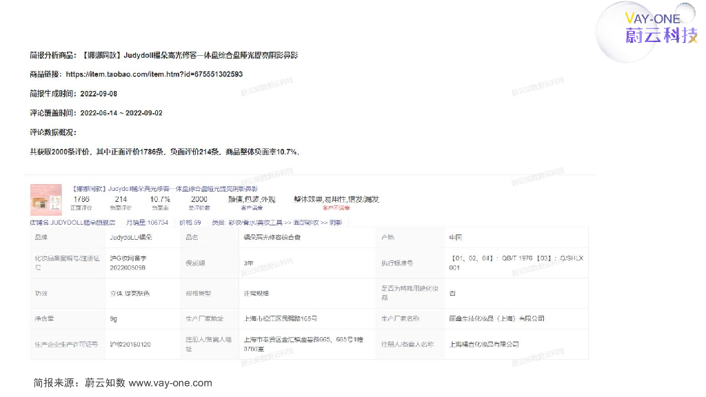Click the 品牌 label cell
Image resolution: width=706 pixels, height=397 pixels.
(x=68, y=237)
